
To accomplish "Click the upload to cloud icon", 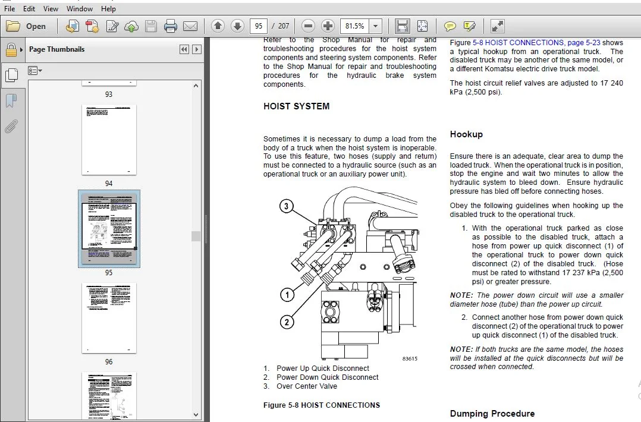I will [131, 26].
